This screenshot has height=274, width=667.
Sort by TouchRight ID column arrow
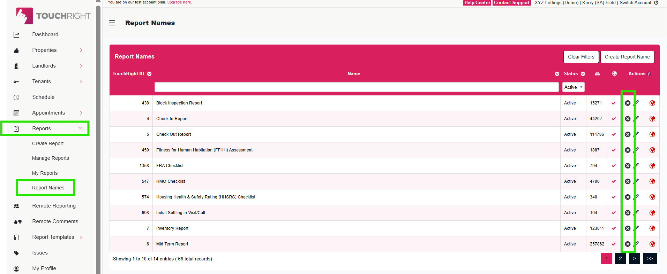pyautogui.click(x=149, y=74)
